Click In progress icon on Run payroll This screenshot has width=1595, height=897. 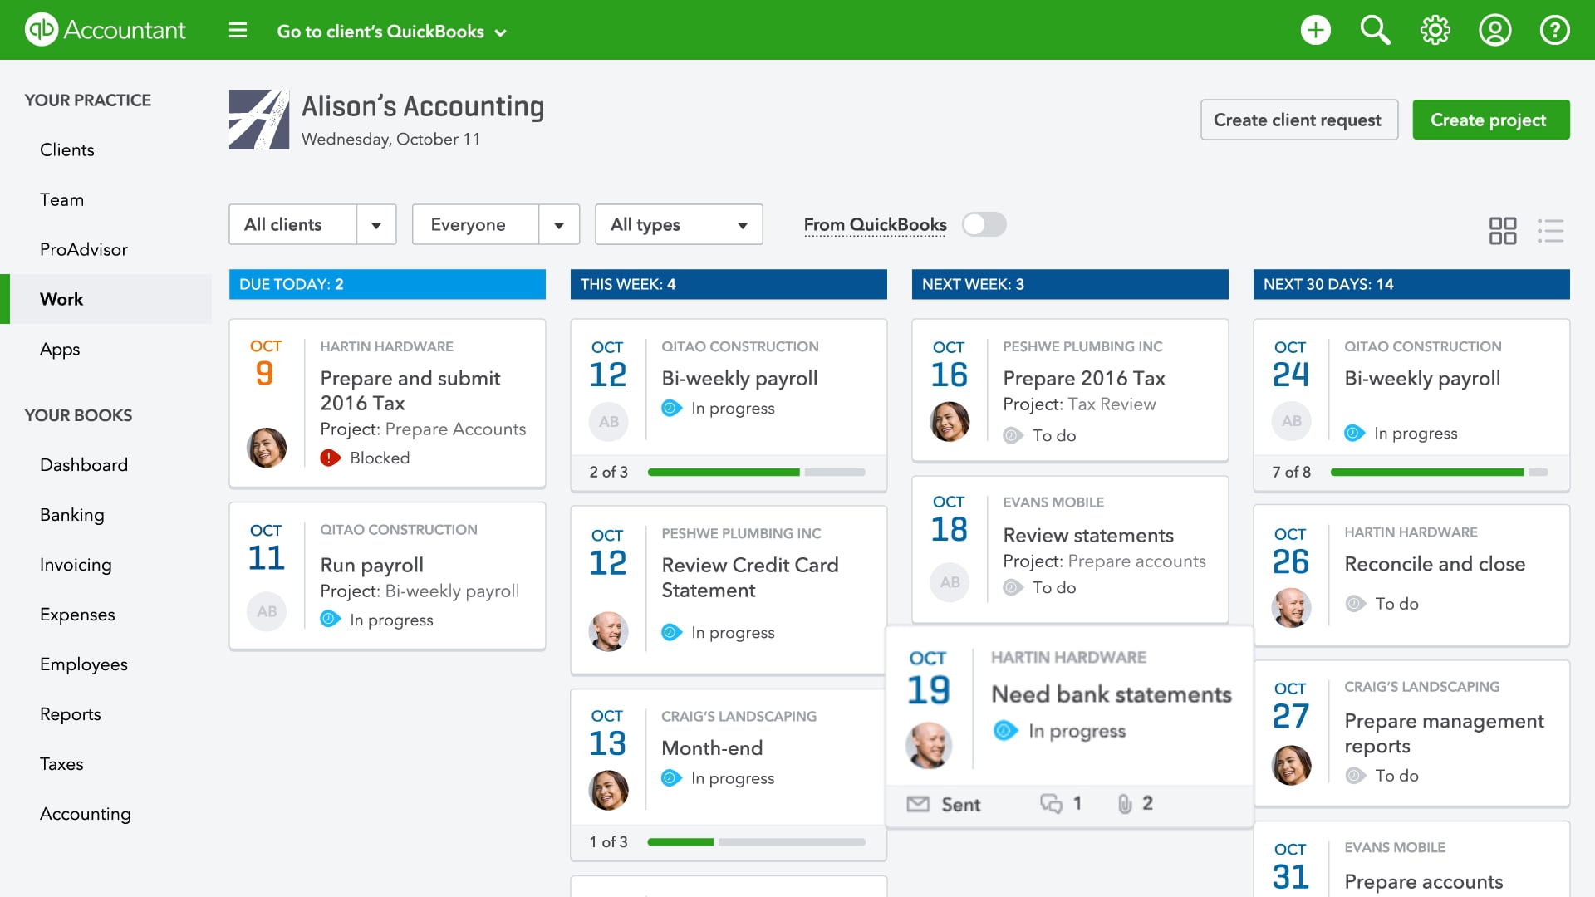click(330, 619)
